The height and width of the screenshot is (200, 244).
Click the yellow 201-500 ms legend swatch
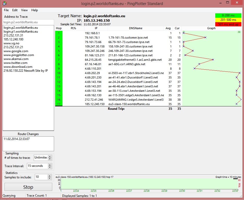[x=228, y=20]
